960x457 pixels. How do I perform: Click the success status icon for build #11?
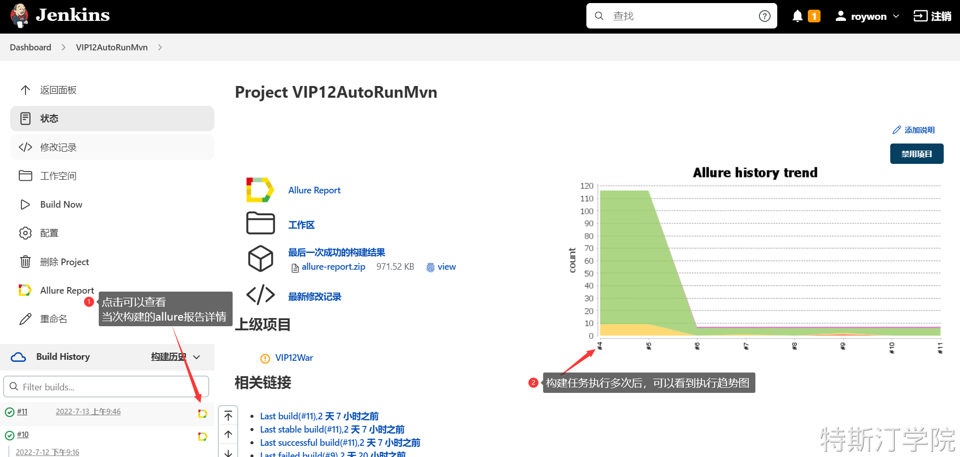[10, 412]
